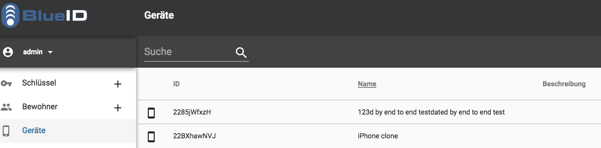The image size is (601, 148).
Task: Add a new Bewohner with plus icon
Action: coord(118,108)
